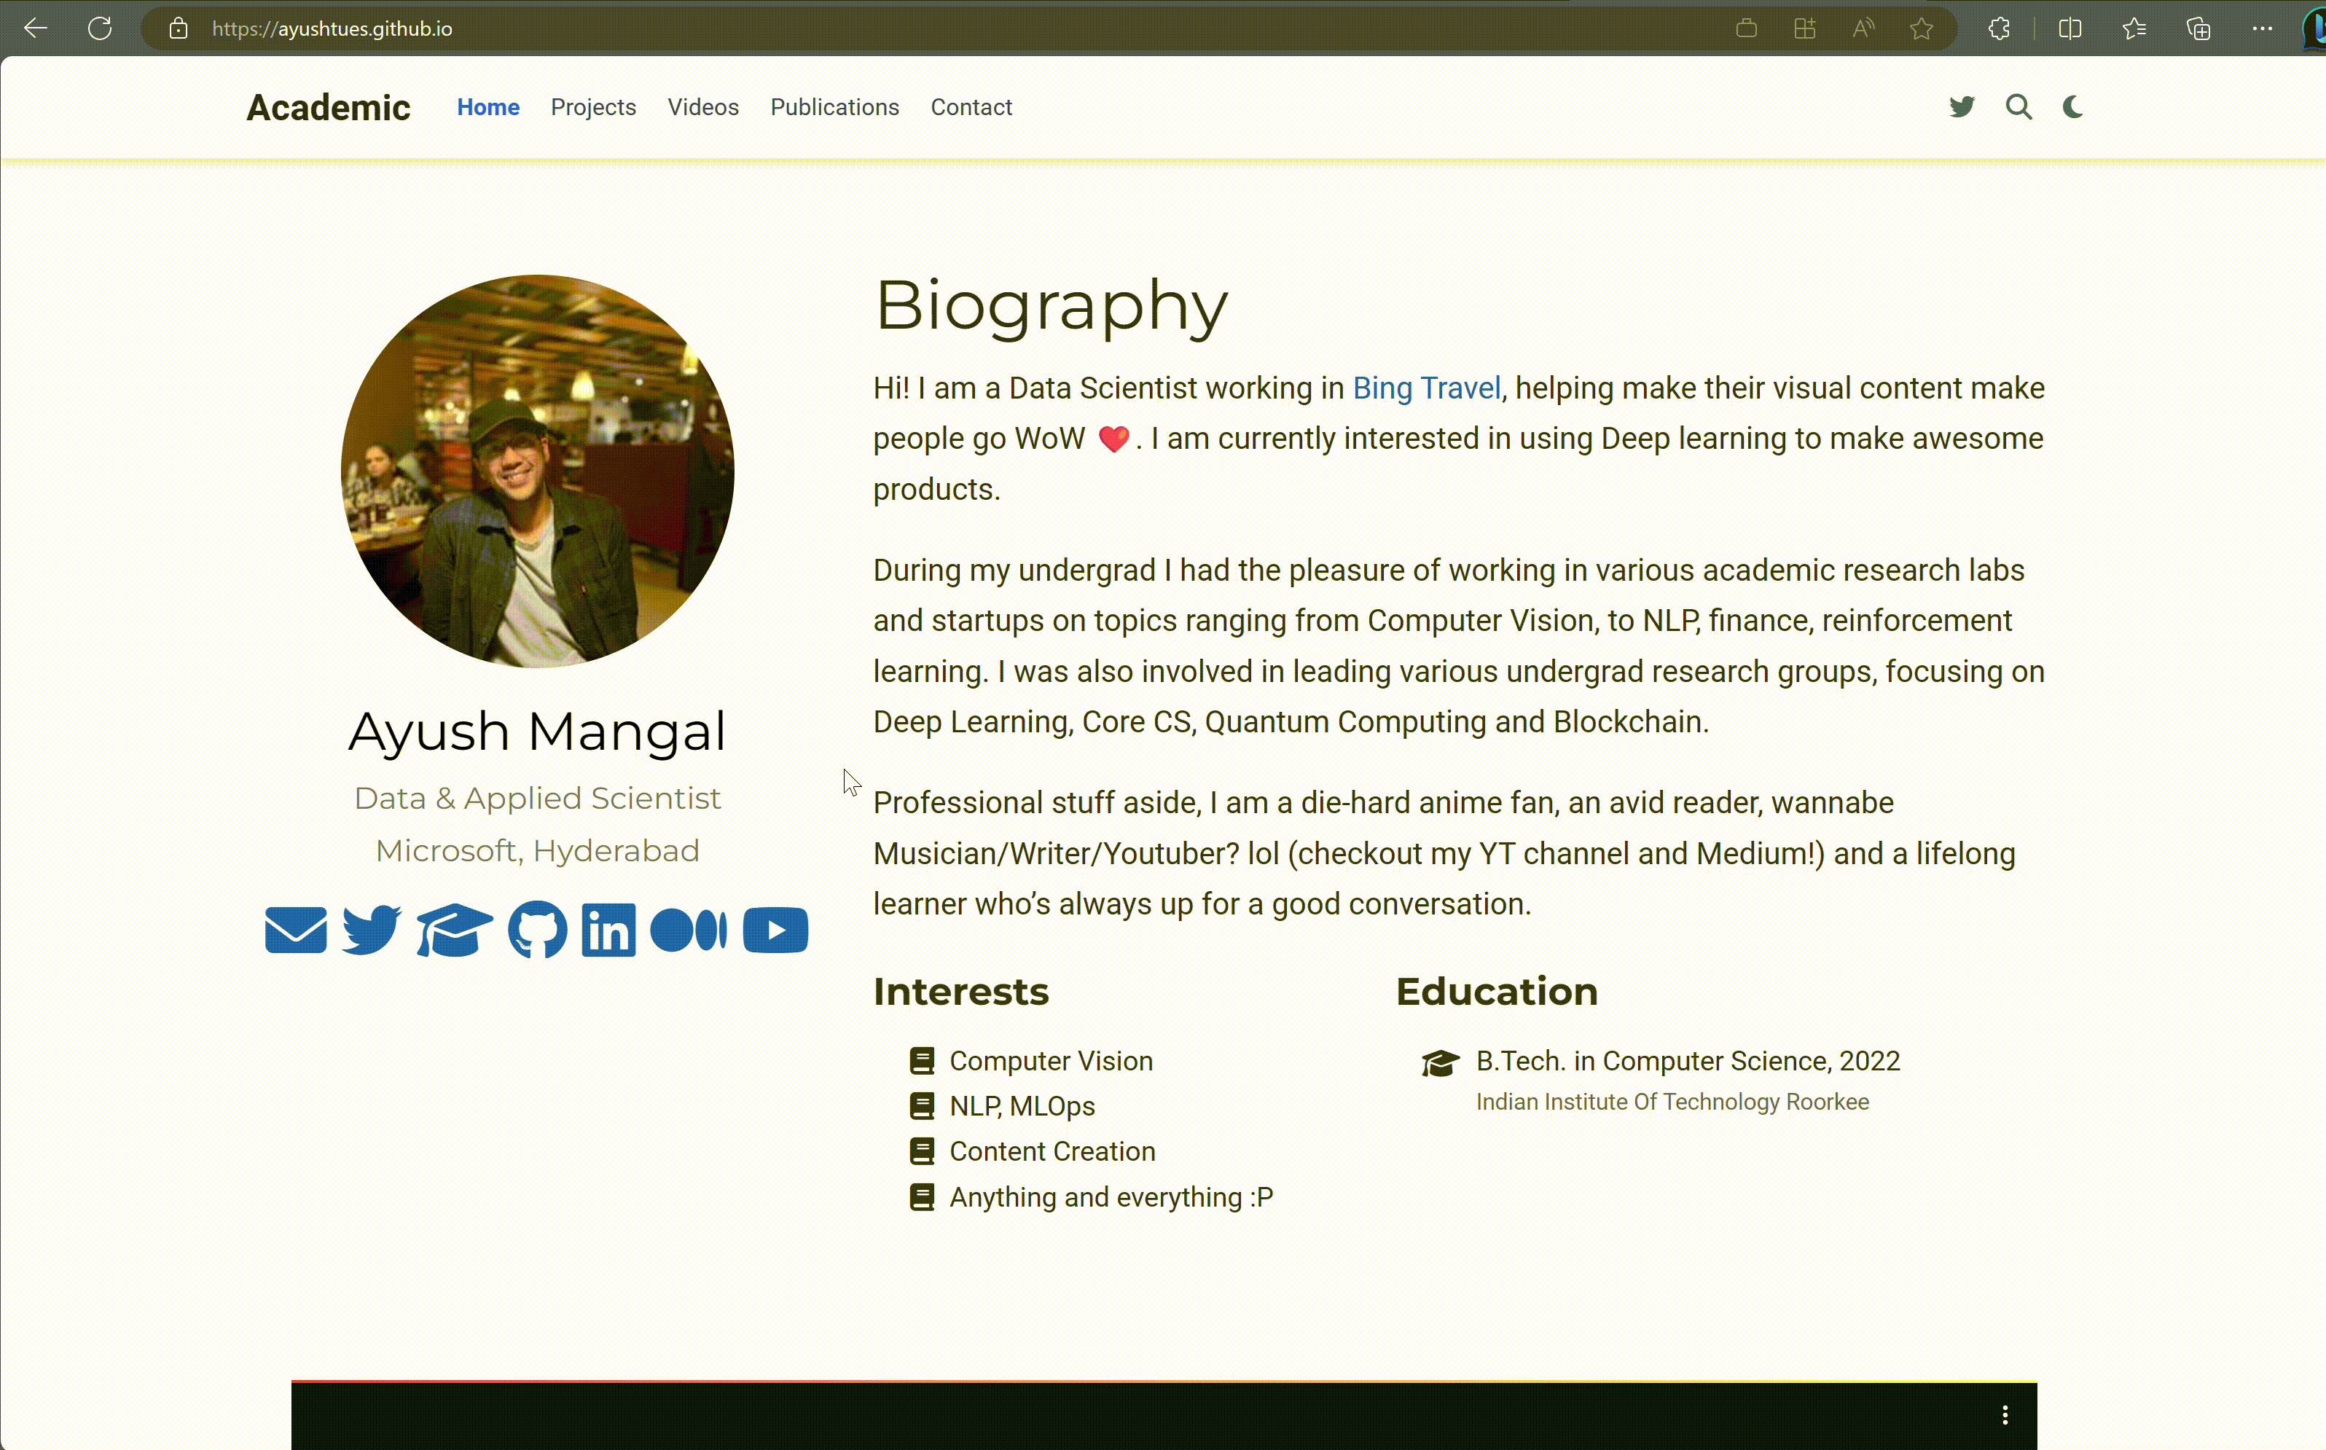Click the site lock icon in address bar
Viewport: 2326px width, 1450px height.
coord(179,28)
